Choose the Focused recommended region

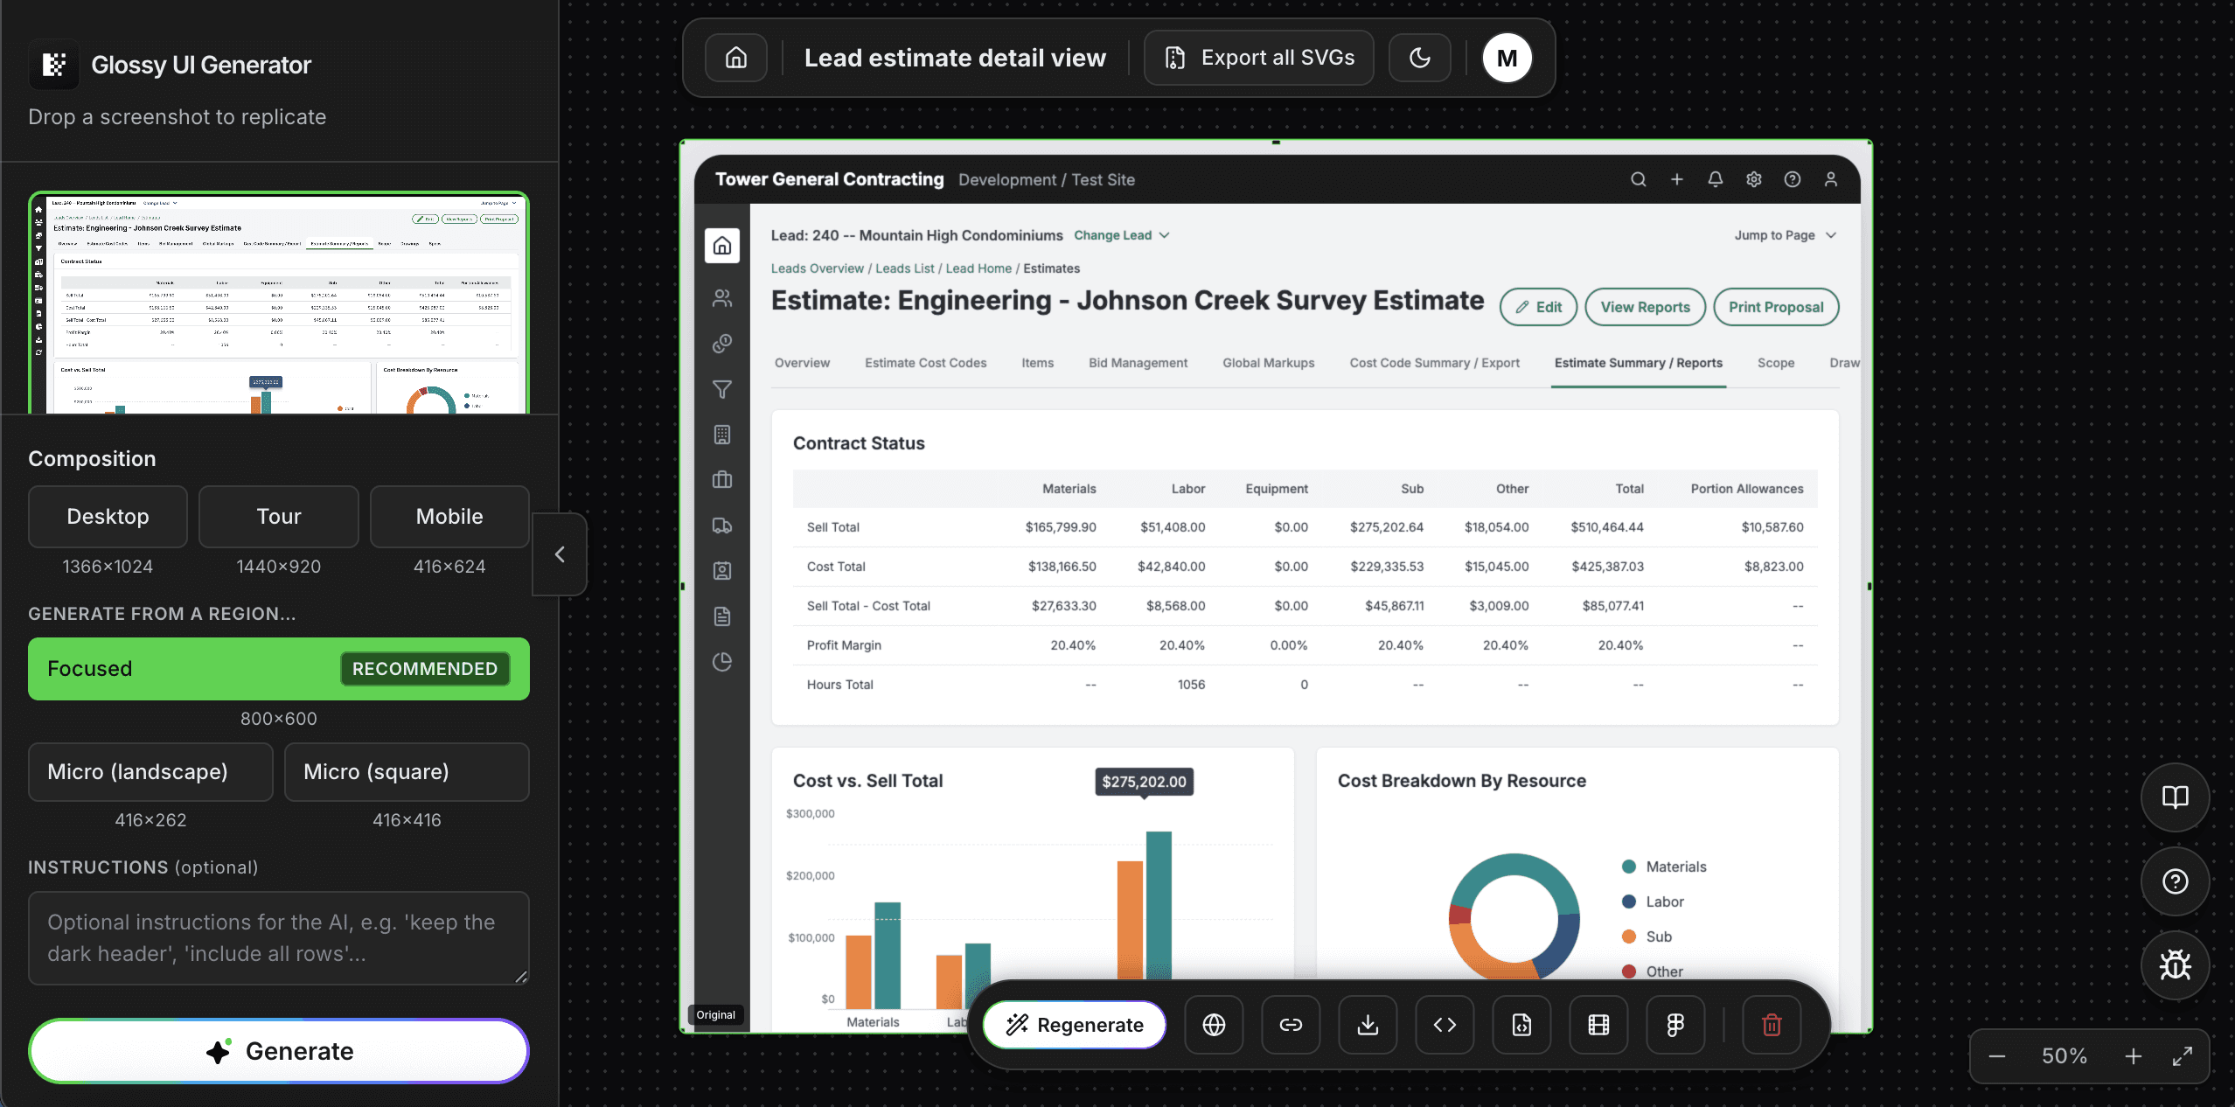[x=279, y=669]
